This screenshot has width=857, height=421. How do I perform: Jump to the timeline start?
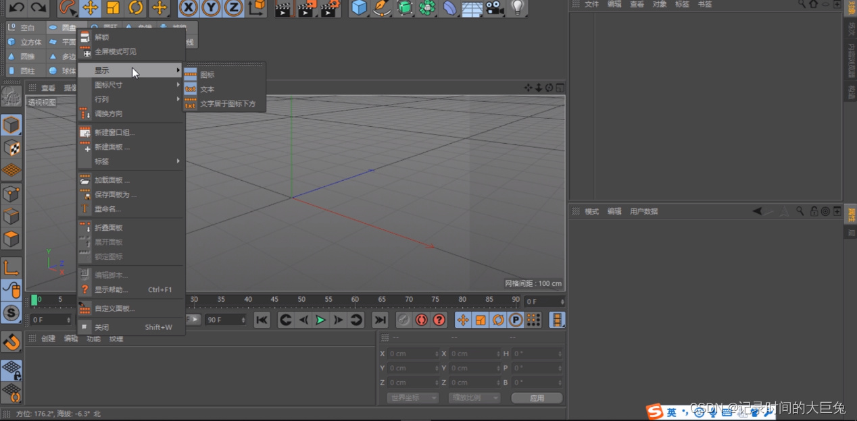pyautogui.click(x=262, y=320)
